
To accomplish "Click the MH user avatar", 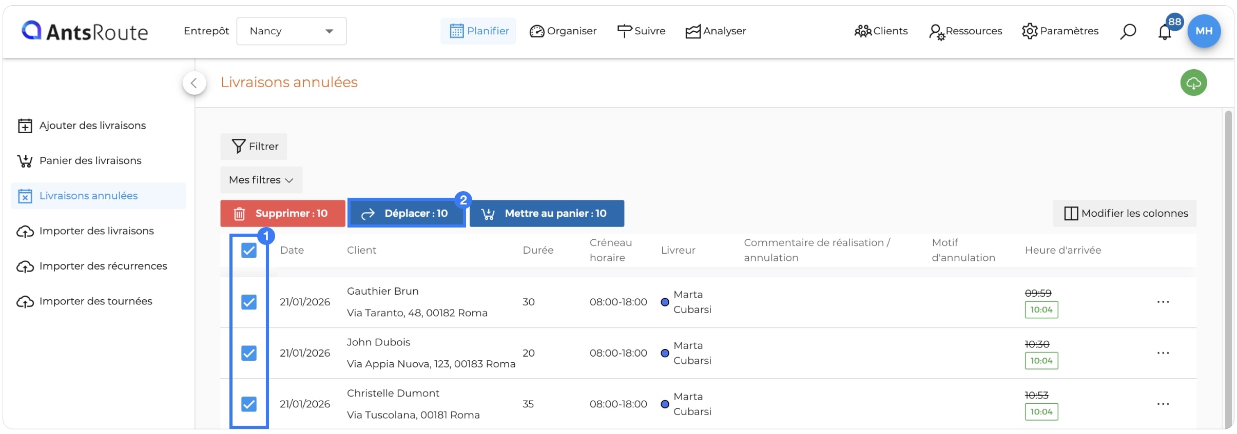I will coord(1204,31).
